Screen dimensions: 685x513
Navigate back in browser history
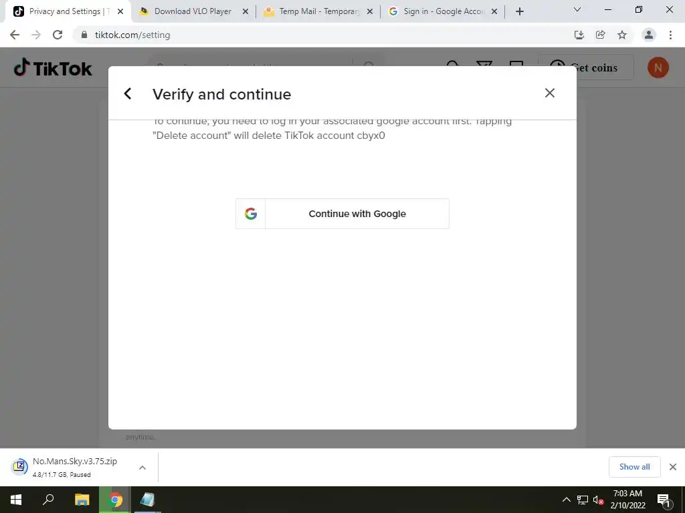point(15,35)
